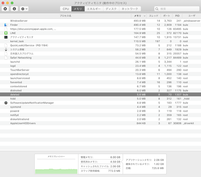Sort processes by PID column header
The width and height of the screenshot is (201, 177).
177,16
